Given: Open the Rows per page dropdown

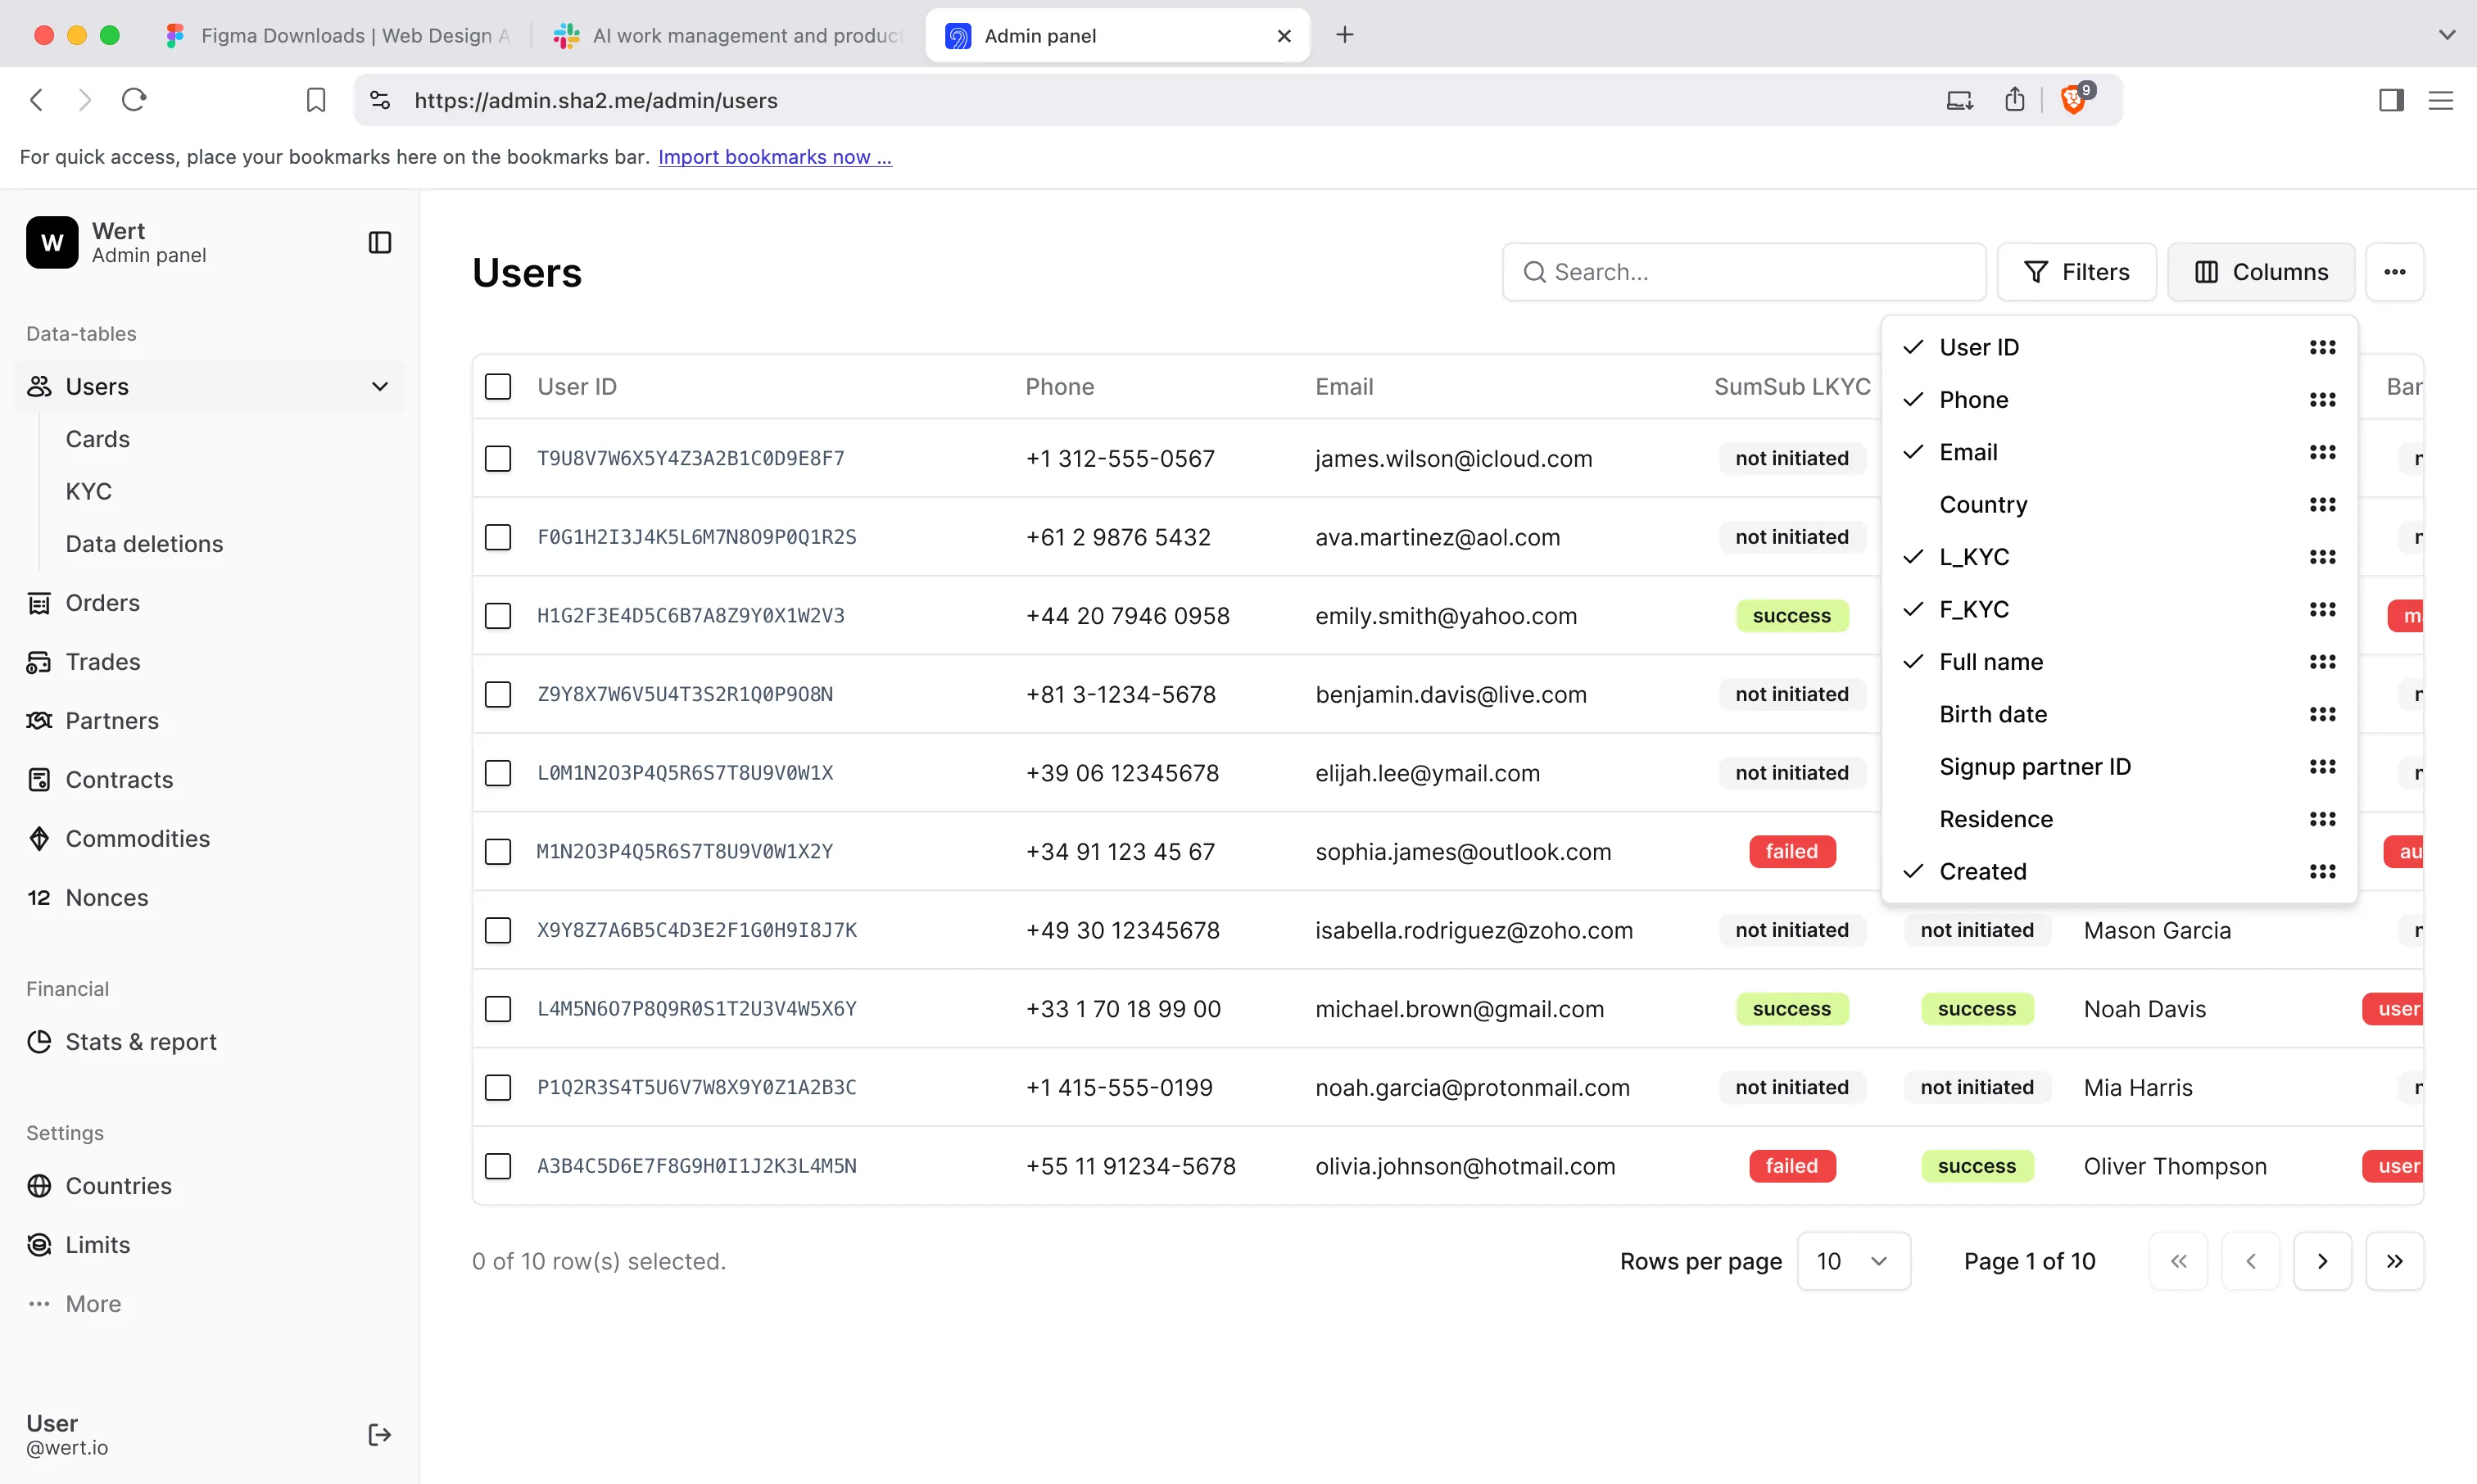Looking at the screenshot, I should [x=1853, y=1261].
